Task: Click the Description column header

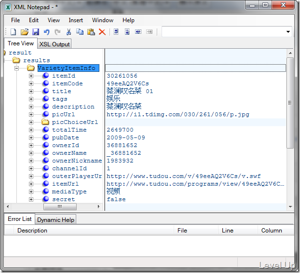Action: click(x=94, y=231)
